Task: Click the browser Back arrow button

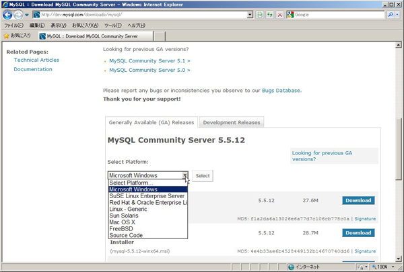Action: (7, 15)
